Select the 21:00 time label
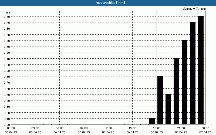Screen dimensions: 216x135 181,129
